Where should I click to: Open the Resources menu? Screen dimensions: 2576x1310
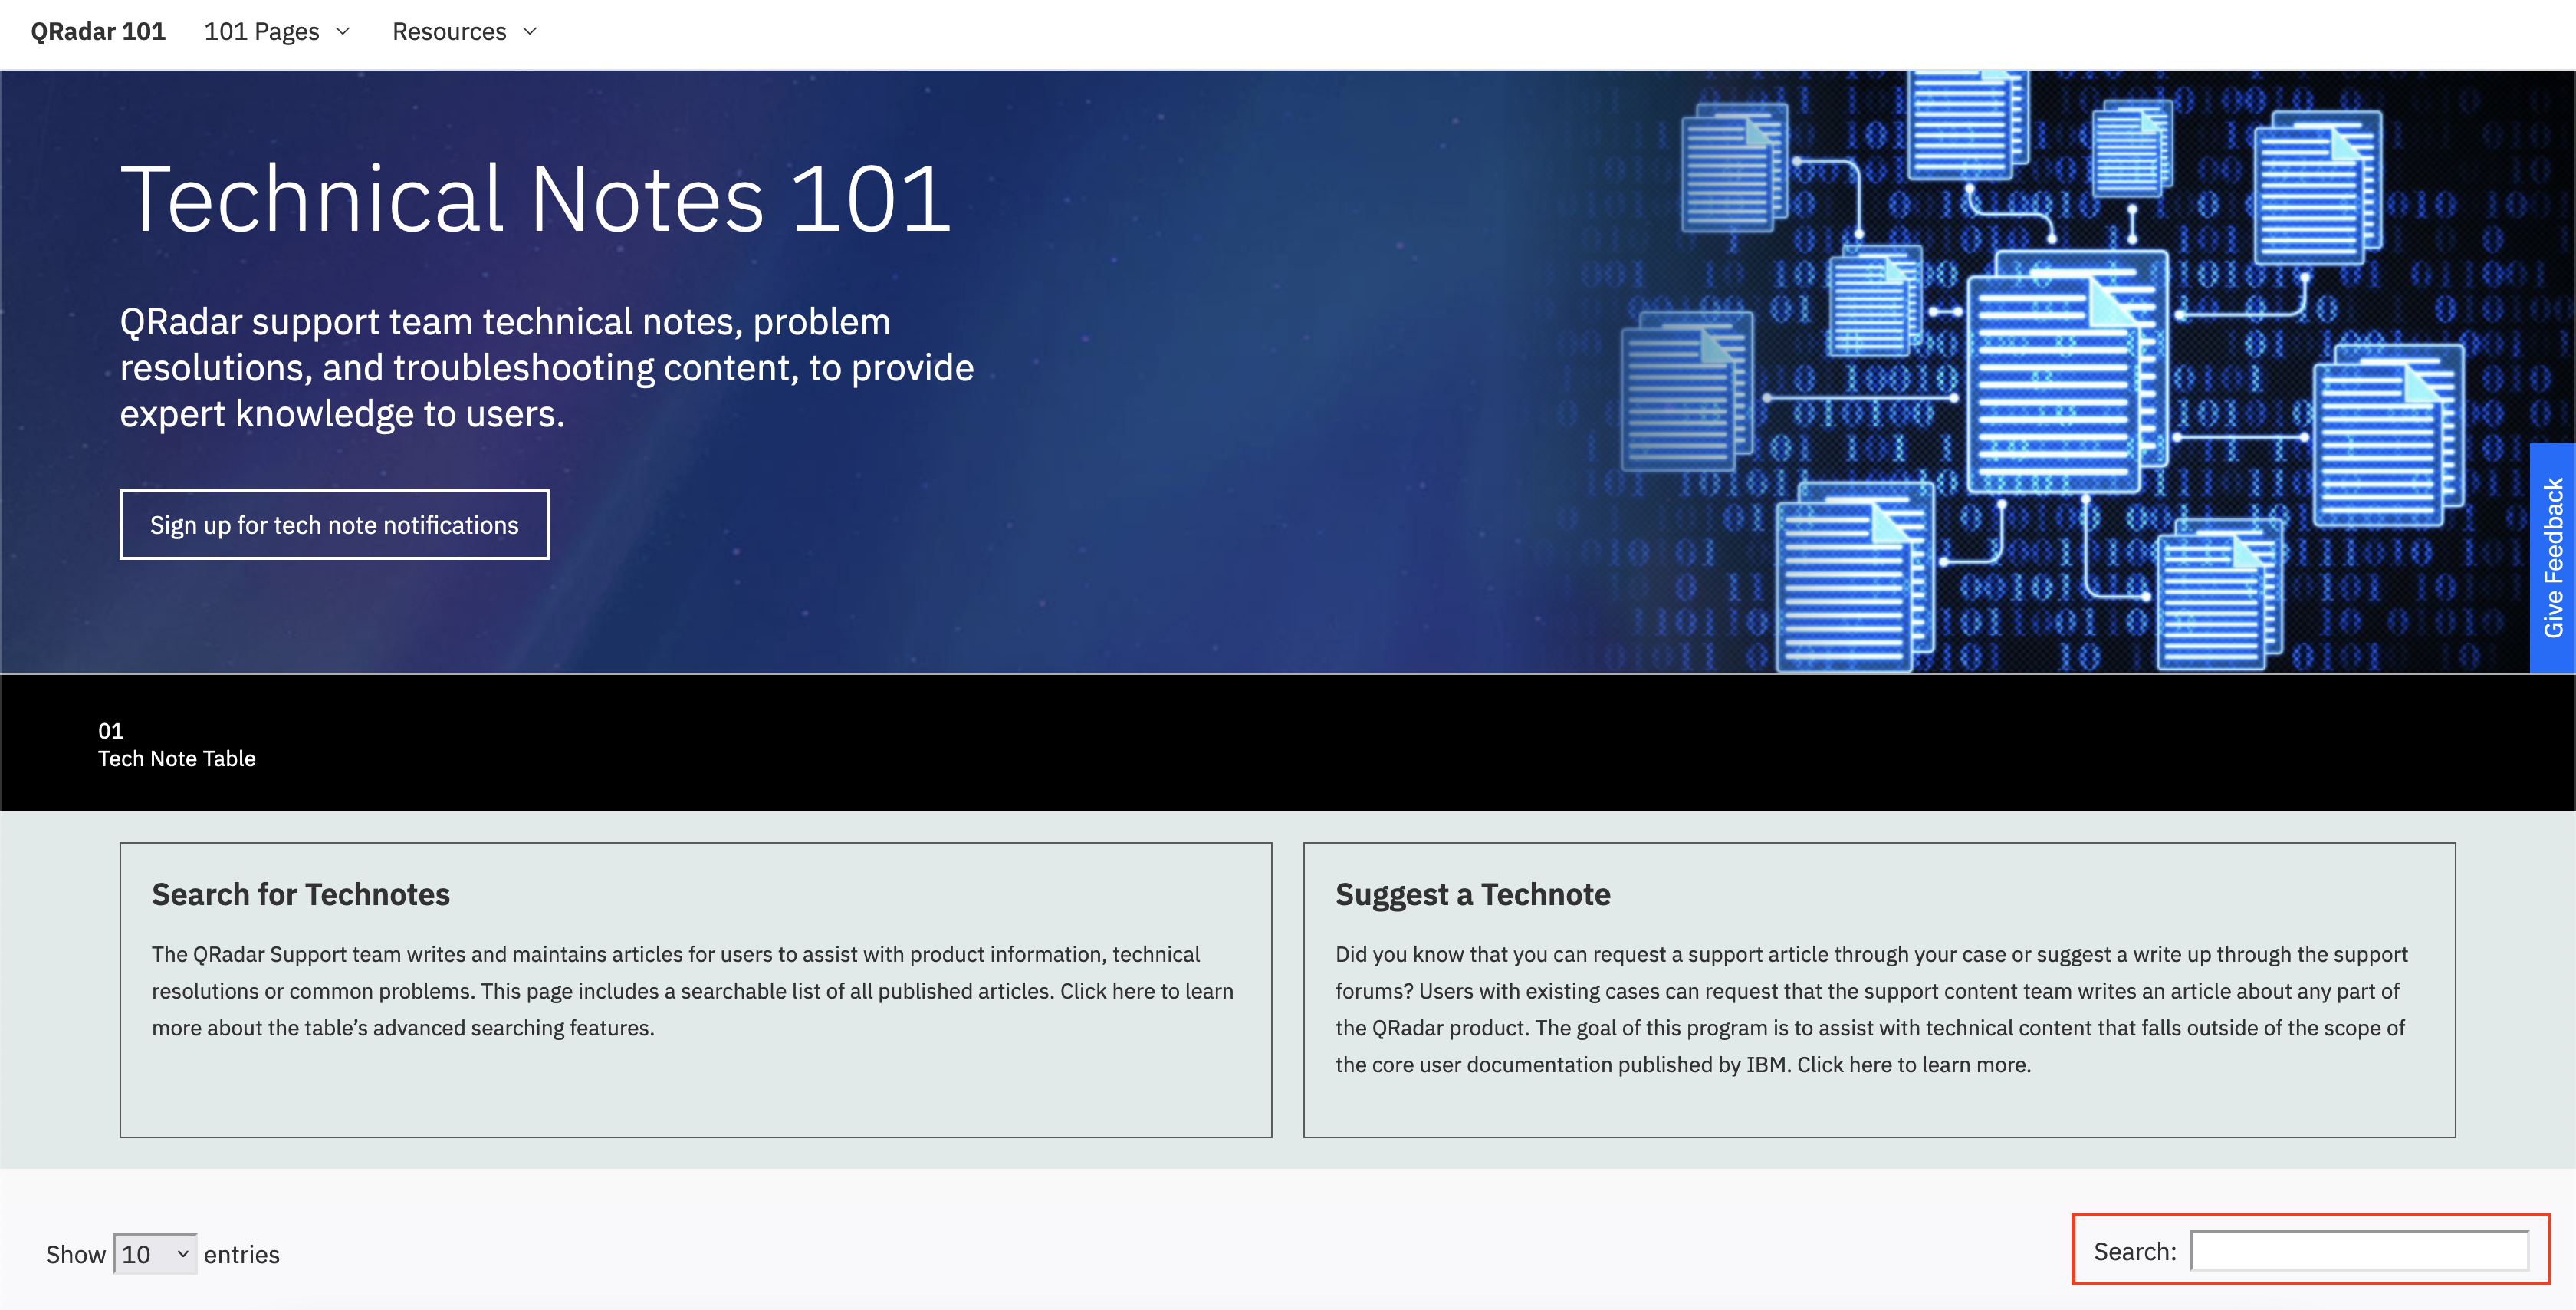click(x=464, y=31)
